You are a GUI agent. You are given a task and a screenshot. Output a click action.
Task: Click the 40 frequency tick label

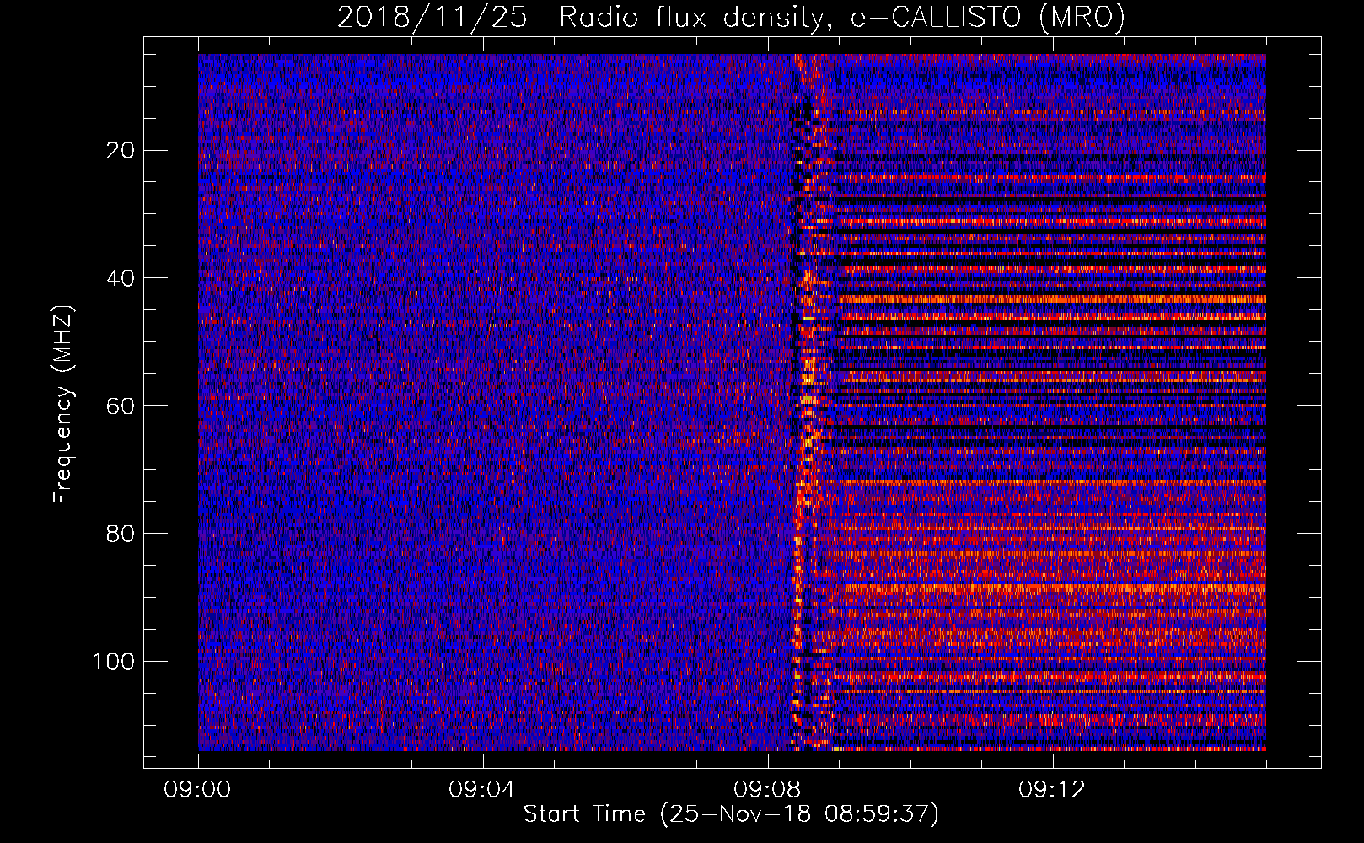click(121, 278)
